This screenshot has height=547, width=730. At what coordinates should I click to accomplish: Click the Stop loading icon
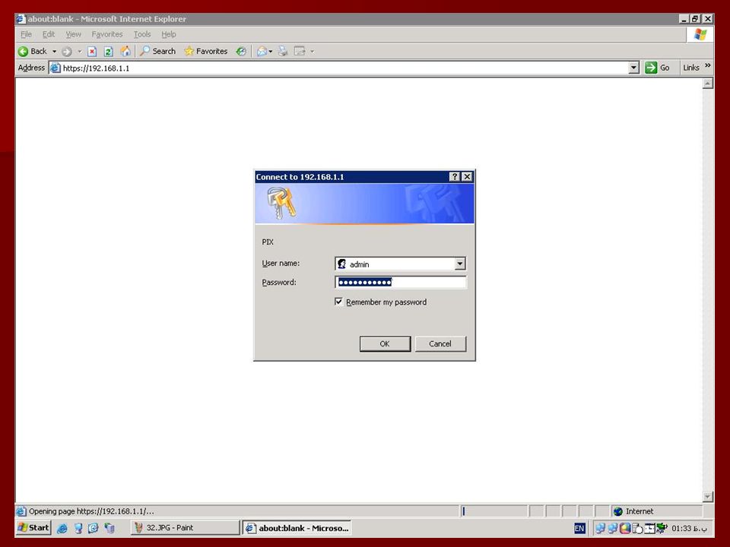point(92,51)
